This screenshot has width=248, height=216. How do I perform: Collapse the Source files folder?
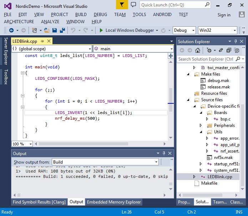188,100
